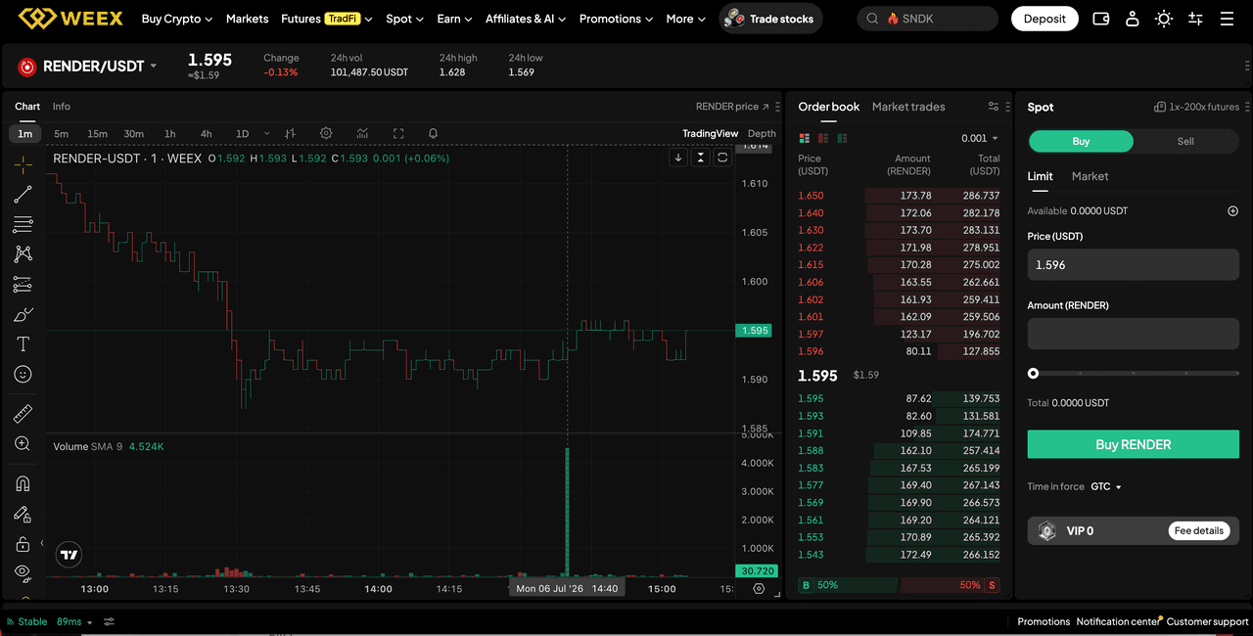The image size is (1253, 636).
Task: Open the forecasting and measurement tool
Action: [x=23, y=284]
